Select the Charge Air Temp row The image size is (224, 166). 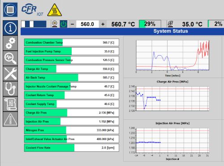[x=72, y=69]
